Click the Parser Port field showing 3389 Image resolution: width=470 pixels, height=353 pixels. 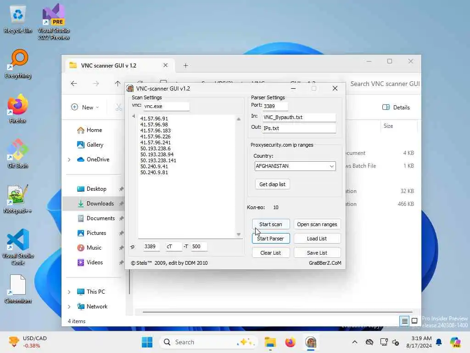[x=275, y=106]
